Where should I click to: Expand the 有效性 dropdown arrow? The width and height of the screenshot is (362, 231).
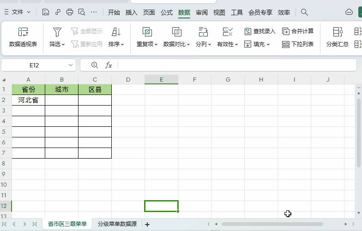tap(236, 44)
